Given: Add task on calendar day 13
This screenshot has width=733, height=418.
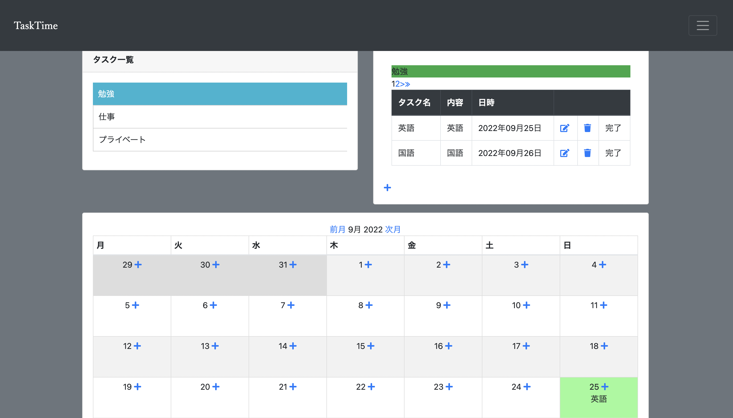Looking at the screenshot, I should [215, 346].
